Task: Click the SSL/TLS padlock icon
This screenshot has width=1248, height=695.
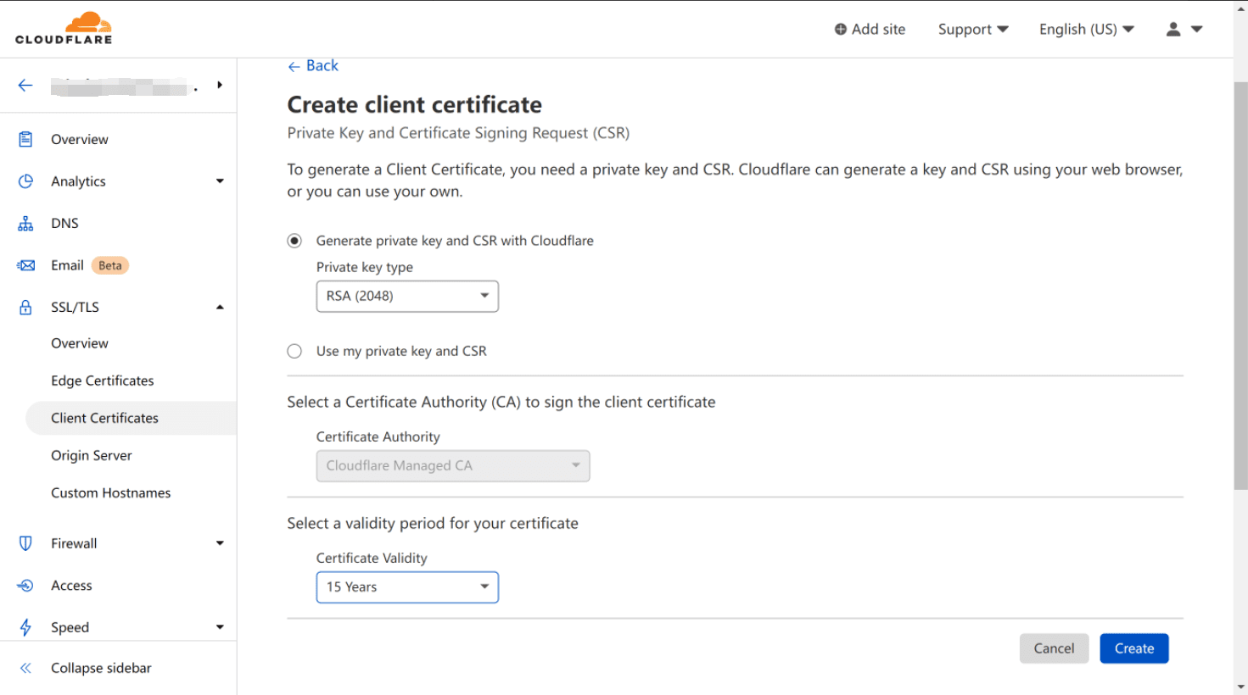Action: click(x=25, y=308)
